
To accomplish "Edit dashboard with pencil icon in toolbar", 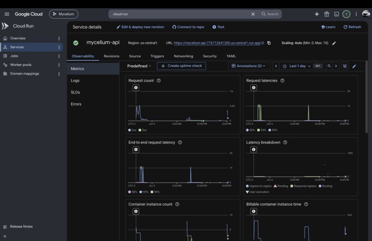I will (354, 66).
